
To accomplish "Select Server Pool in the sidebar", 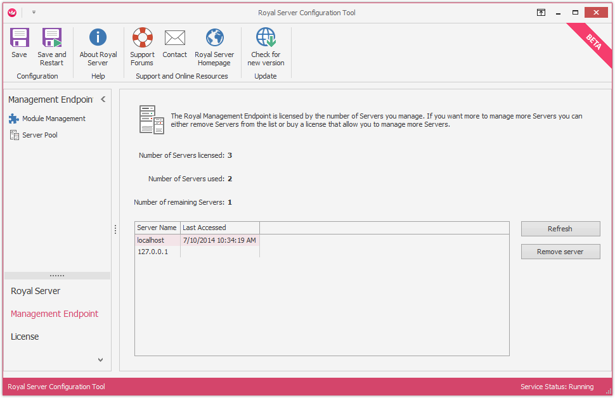I will click(39, 135).
